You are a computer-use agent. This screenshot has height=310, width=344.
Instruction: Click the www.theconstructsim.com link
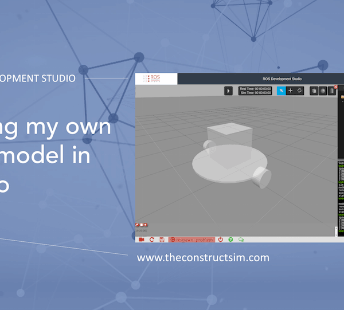203,258
